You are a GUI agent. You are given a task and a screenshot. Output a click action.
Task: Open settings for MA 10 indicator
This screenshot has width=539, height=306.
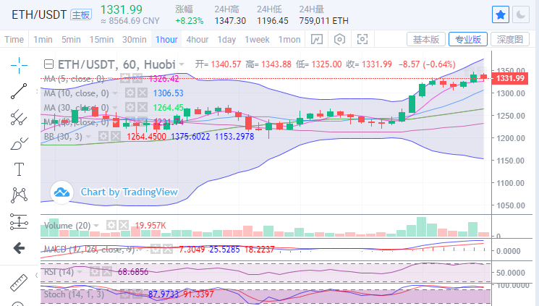(x=130, y=93)
